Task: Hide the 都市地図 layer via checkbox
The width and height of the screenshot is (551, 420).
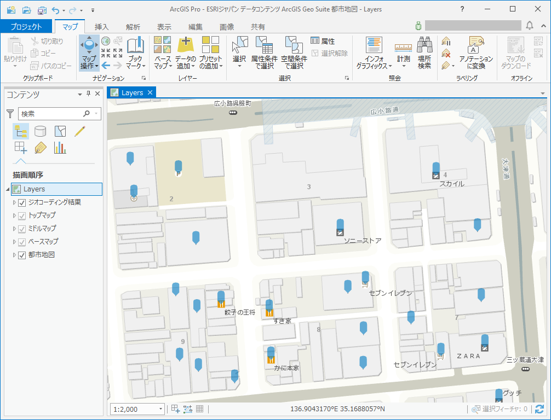Action: (x=22, y=255)
